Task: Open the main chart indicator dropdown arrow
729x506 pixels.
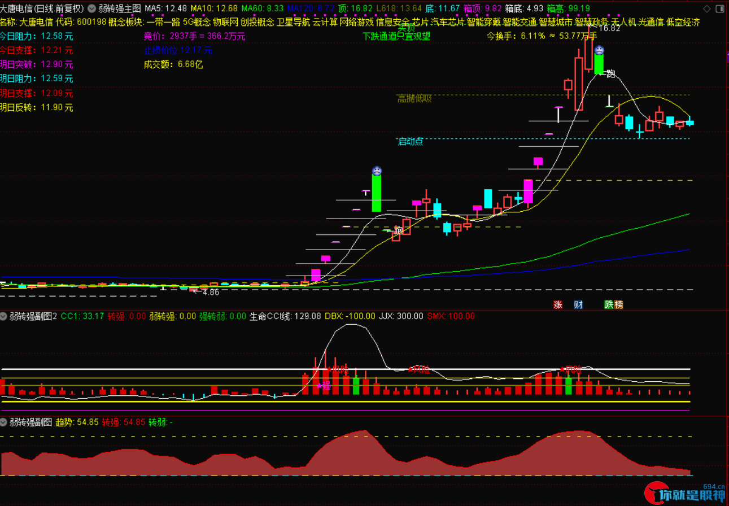Action: [x=91, y=8]
